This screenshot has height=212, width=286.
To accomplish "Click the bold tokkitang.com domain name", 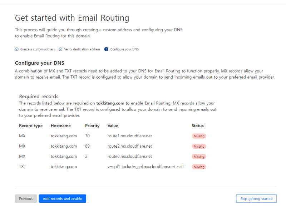I will [110, 103].
